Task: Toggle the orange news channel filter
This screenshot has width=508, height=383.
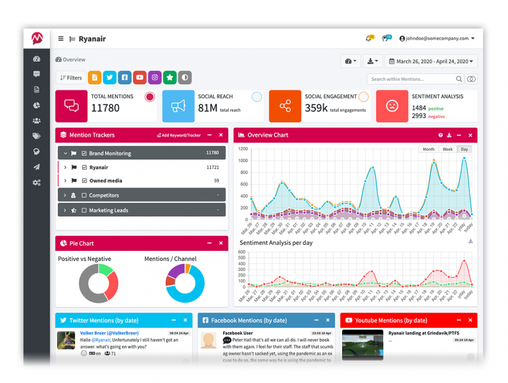Action: (x=95, y=78)
